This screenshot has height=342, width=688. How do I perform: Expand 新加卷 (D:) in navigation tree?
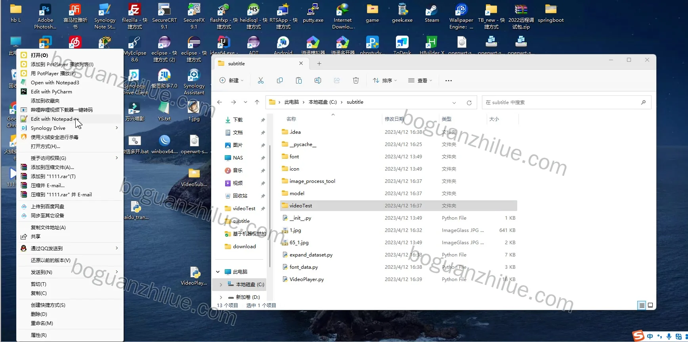[221, 297]
